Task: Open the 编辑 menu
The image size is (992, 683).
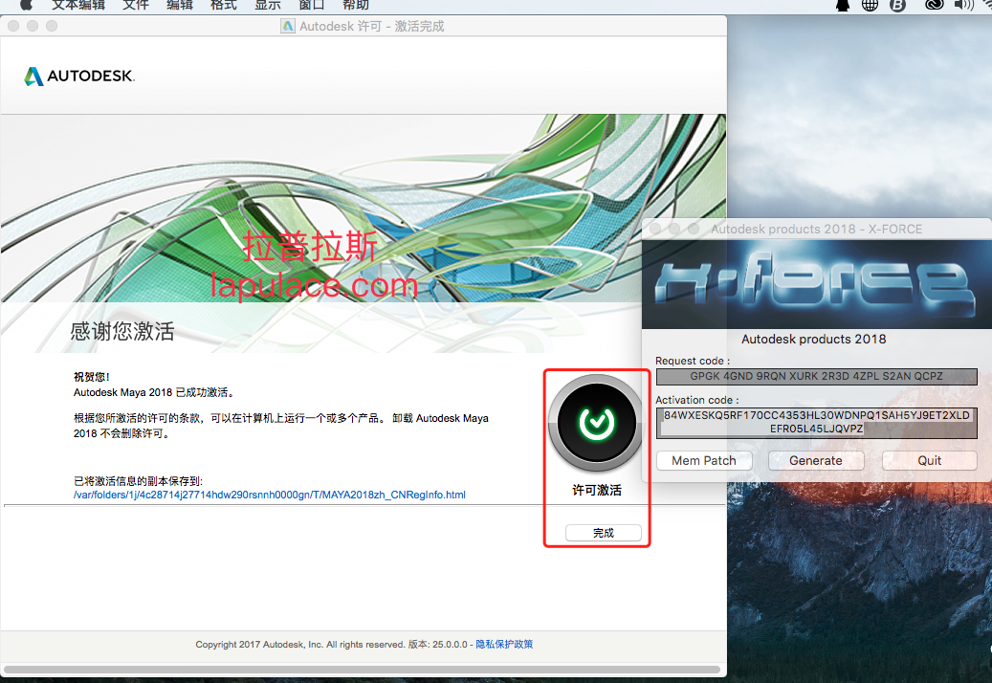Action: 180,5
